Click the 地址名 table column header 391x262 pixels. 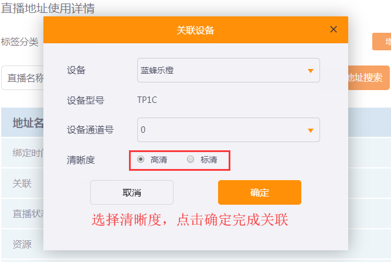coord(28,123)
